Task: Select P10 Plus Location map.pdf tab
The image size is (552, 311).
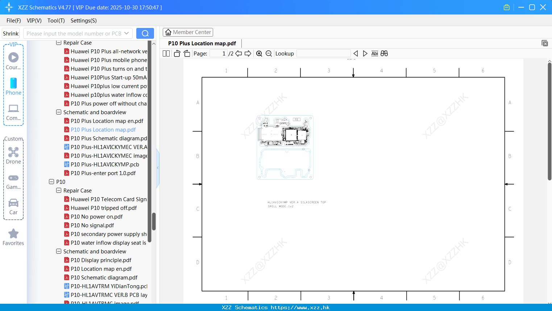Action: (x=202, y=43)
